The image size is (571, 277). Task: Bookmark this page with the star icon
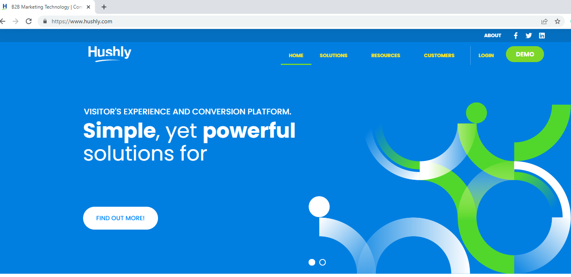(557, 21)
